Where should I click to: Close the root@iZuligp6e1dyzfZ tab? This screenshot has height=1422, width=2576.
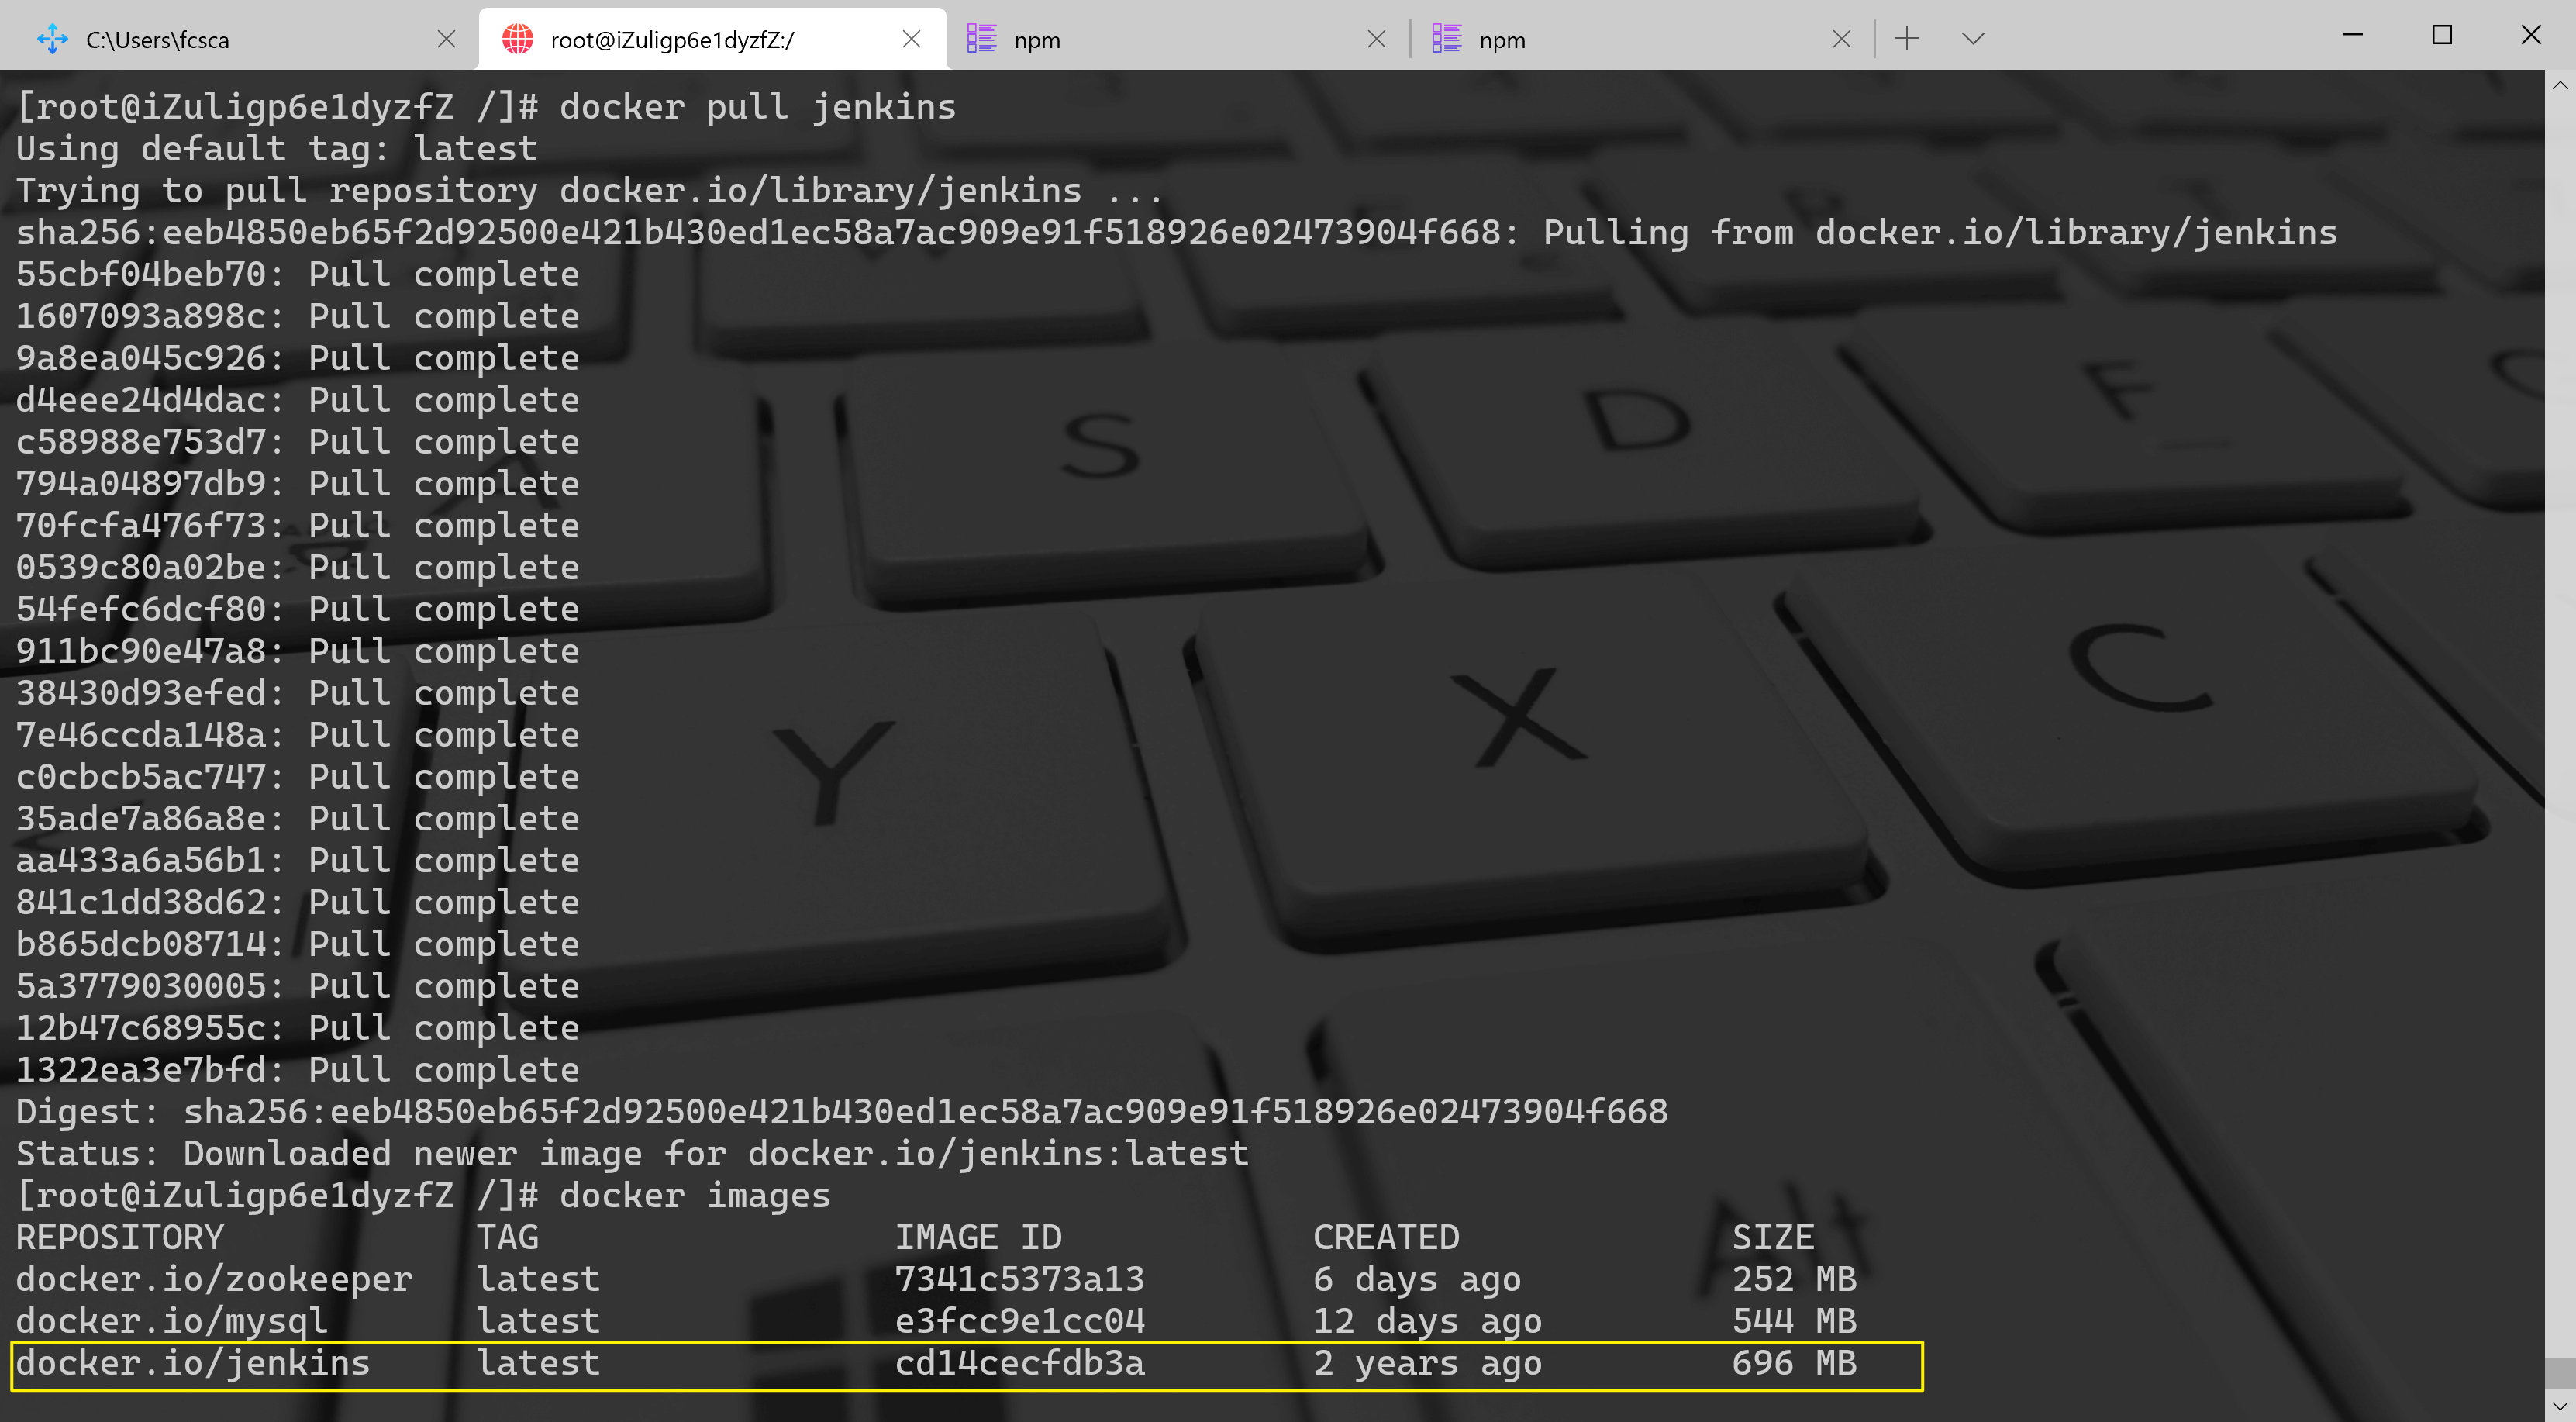tap(911, 39)
